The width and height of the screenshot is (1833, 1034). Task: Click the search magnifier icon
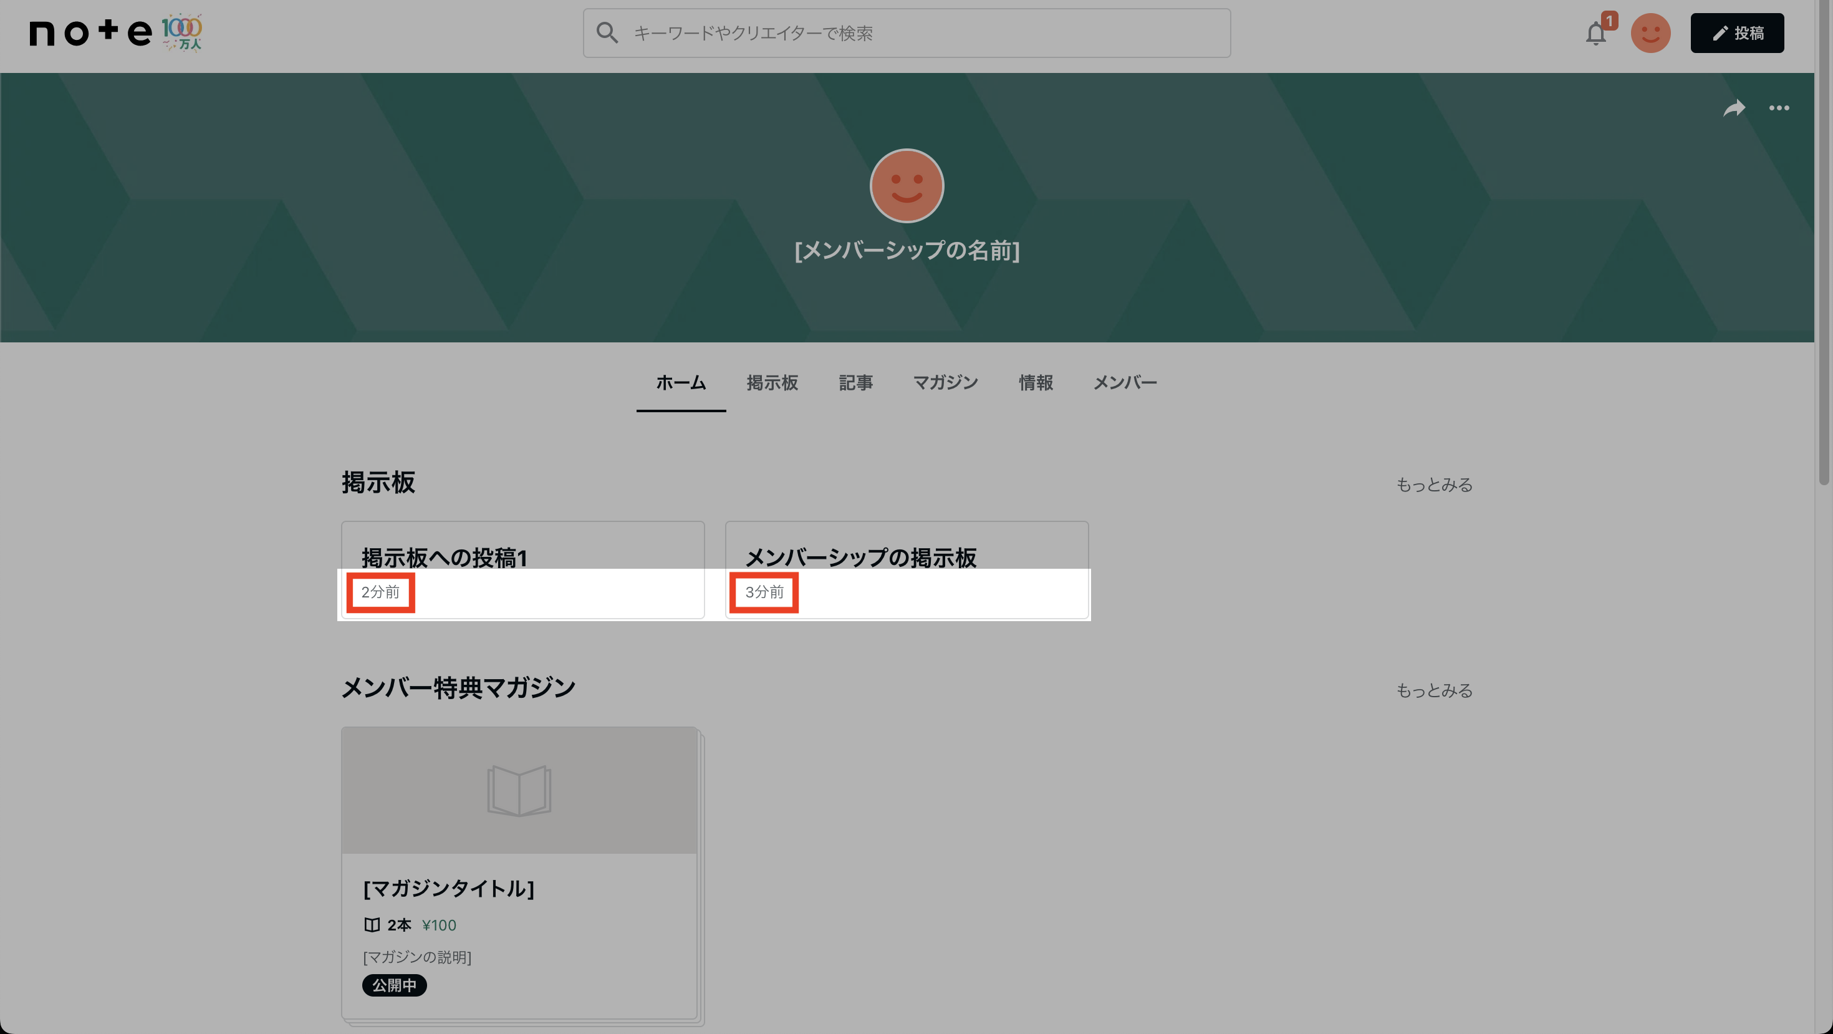tap(607, 32)
